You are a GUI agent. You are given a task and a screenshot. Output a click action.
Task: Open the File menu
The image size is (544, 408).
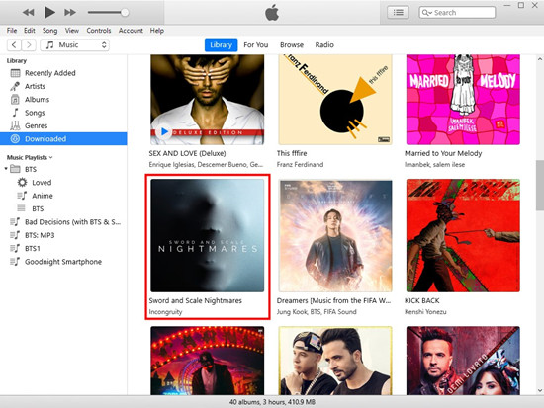tap(12, 31)
